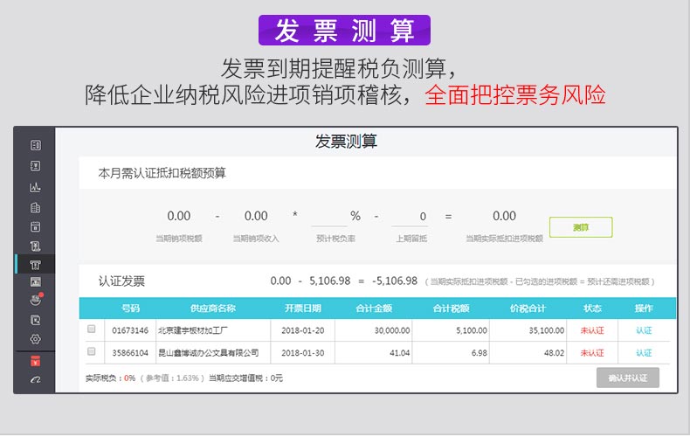Screen dimensions: 690x437
Task: Select the date 2018-01-30 cell
Action: (303, 353)
